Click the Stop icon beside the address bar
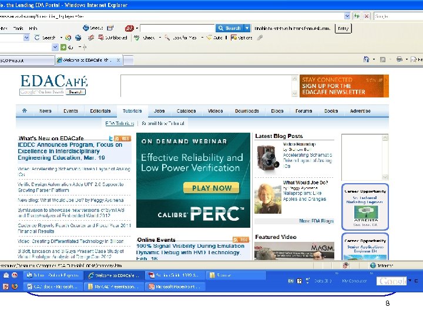This screenshot has height=317, width=423. pyautogui.click(x=367, y=16)
